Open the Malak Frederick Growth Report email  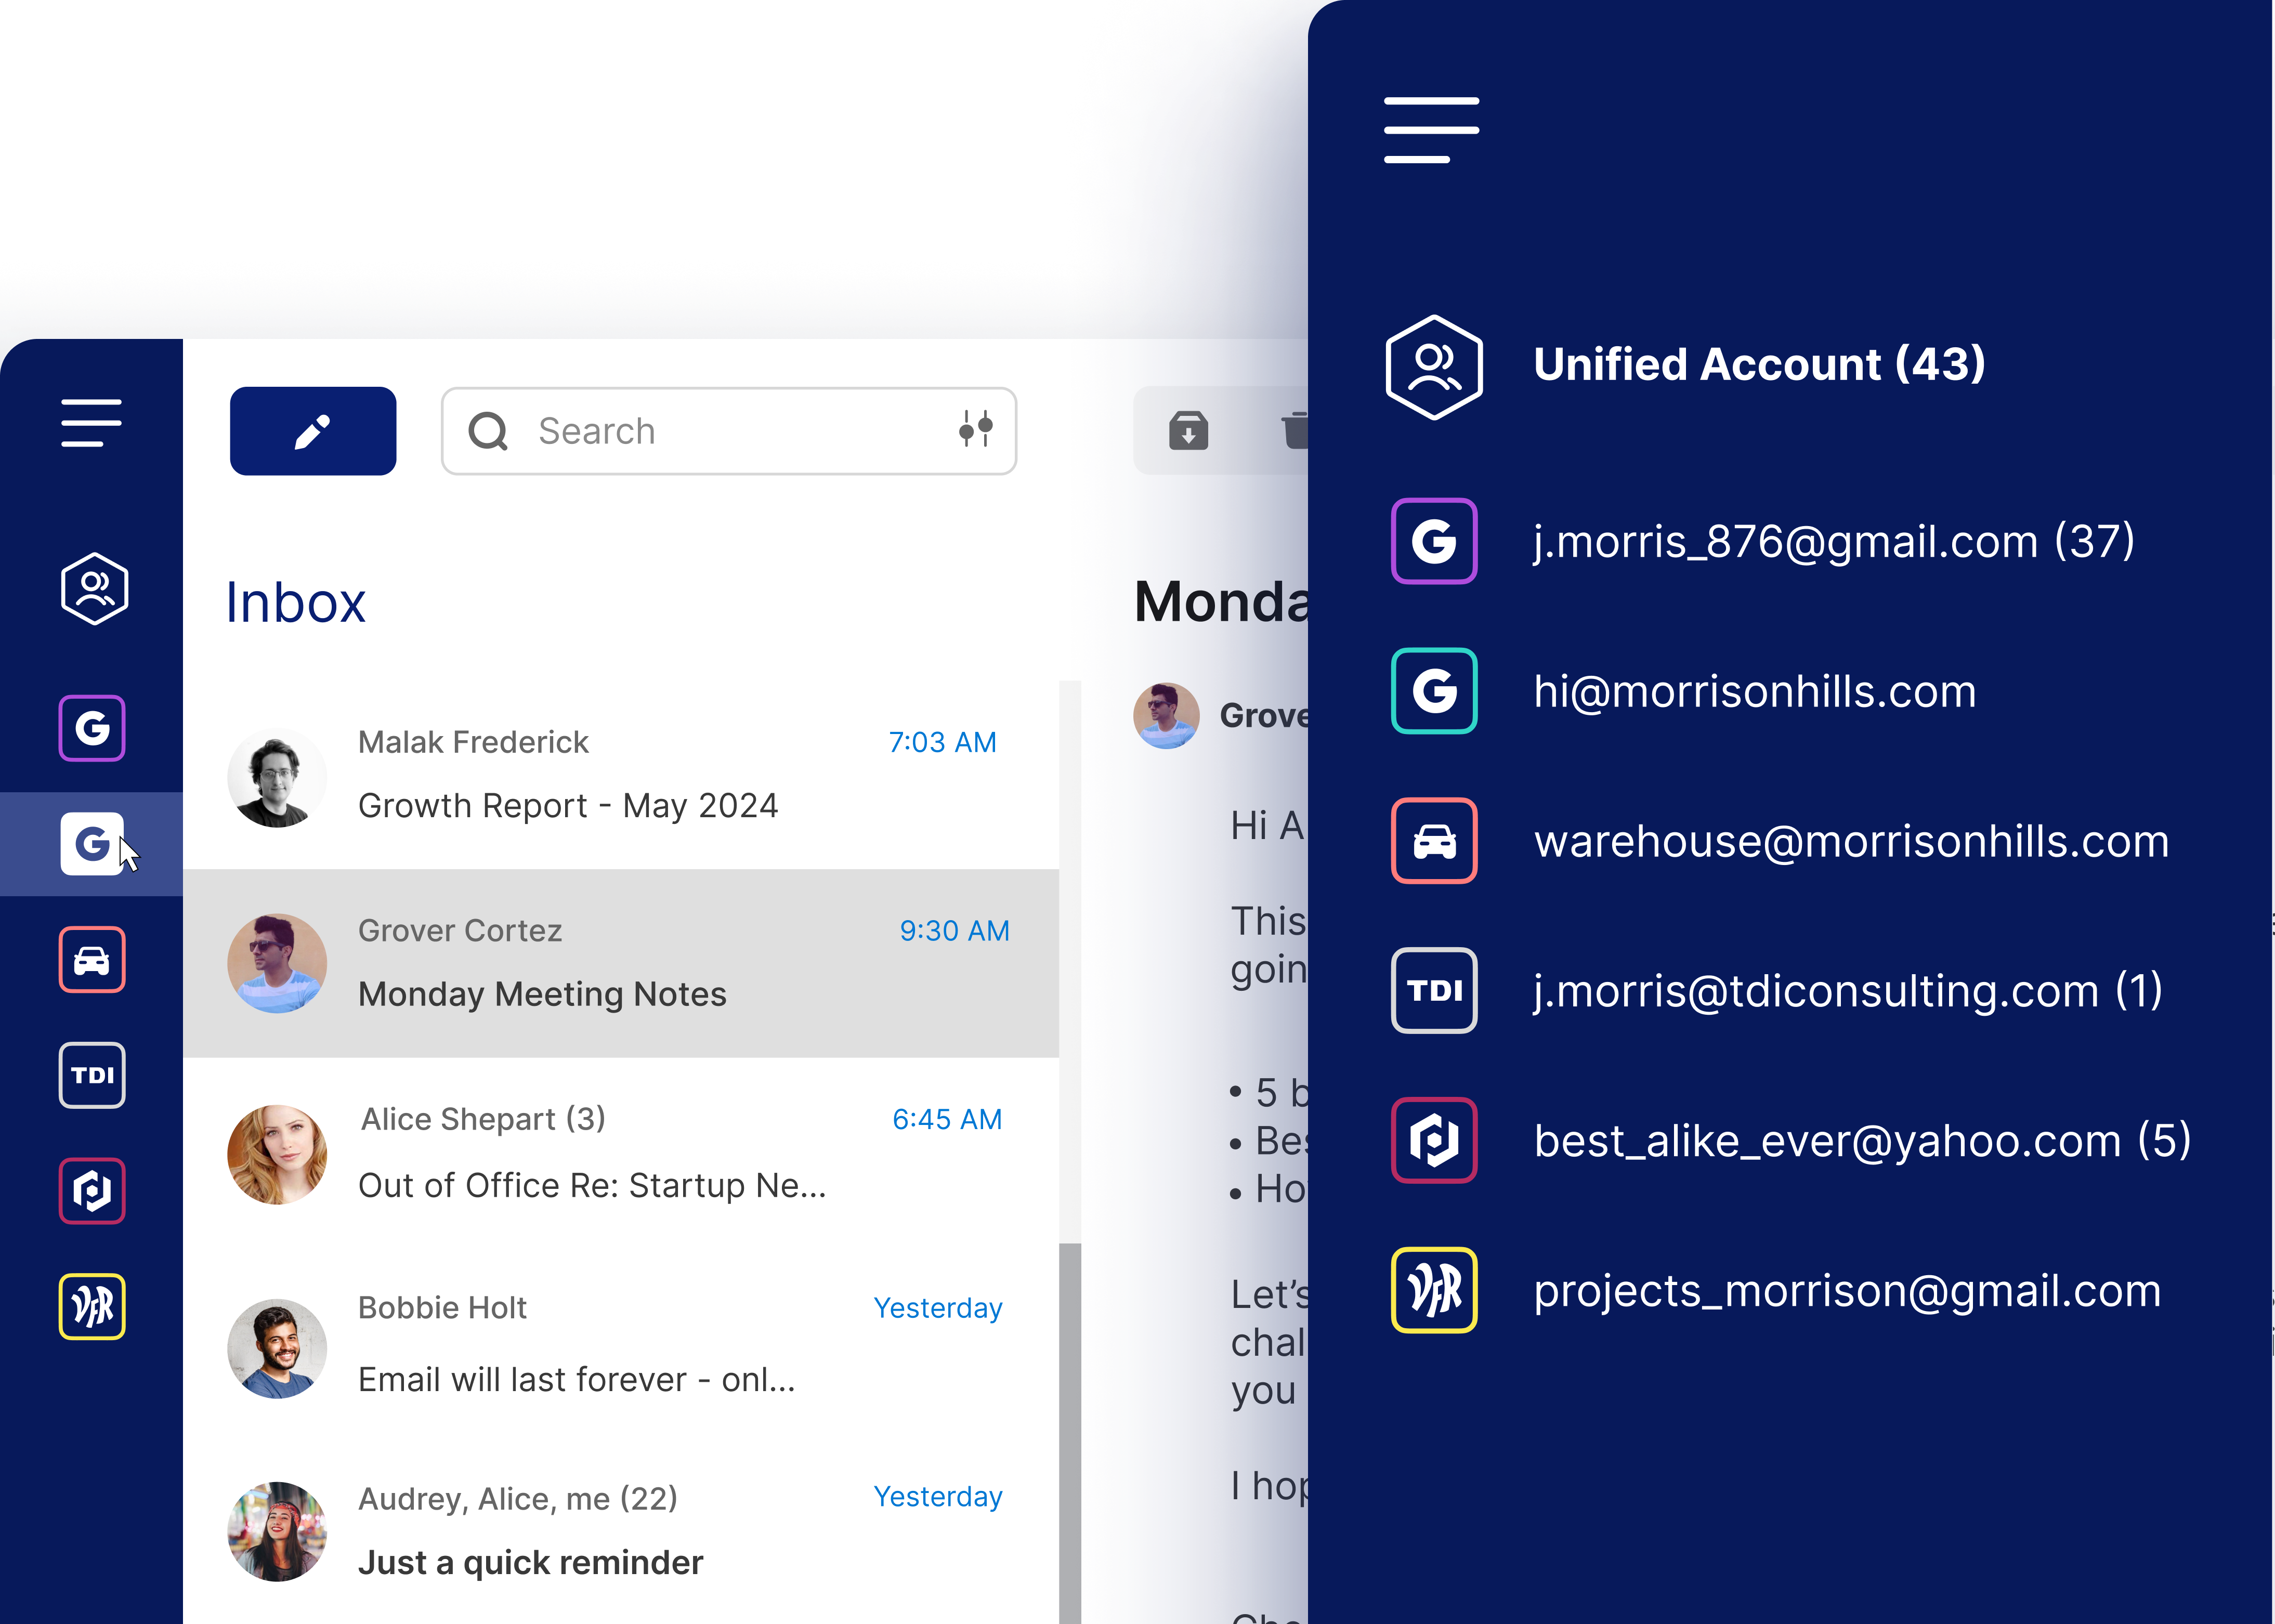click(621, 775)
